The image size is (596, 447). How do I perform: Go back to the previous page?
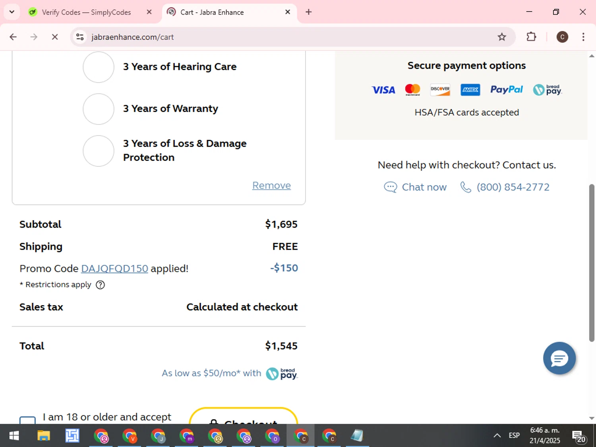tap(13, 37)
